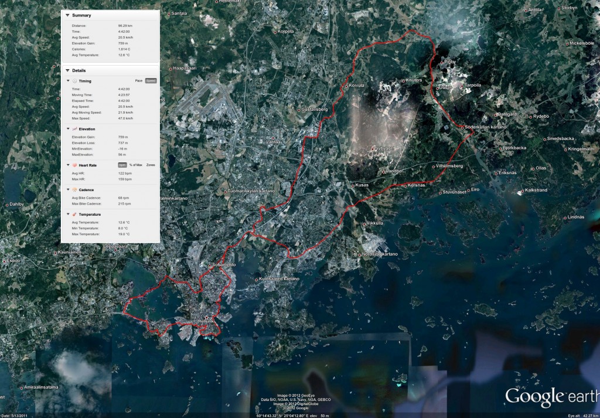Click the Dahlby placemark dot
This screenshot has height=418, width=600.
coord(7,205)
